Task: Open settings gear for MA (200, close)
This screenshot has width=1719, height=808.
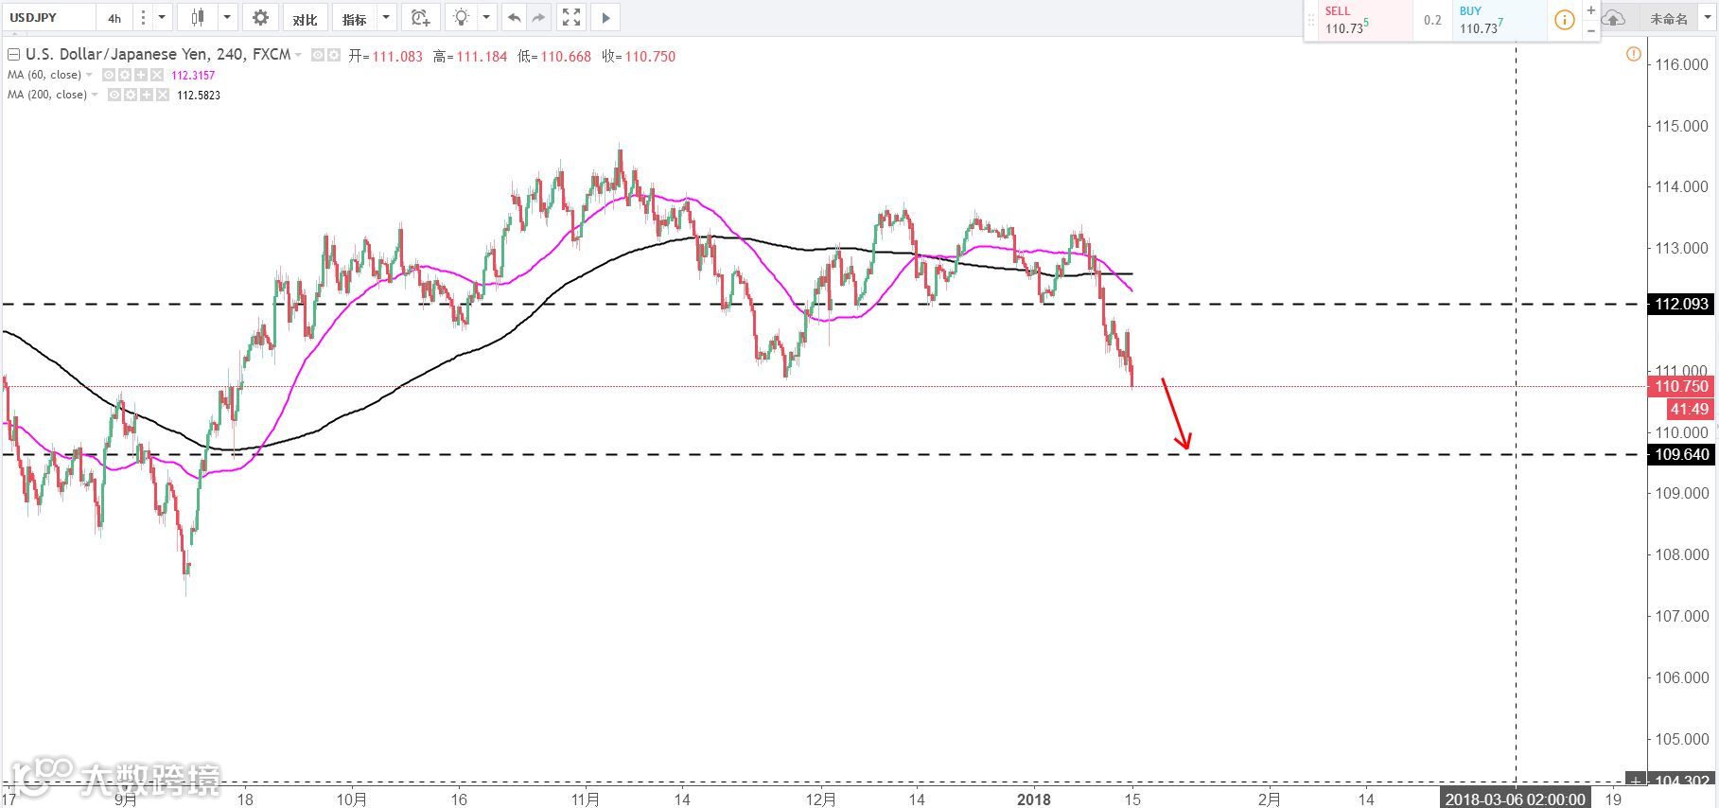Action: click(130, 95)
